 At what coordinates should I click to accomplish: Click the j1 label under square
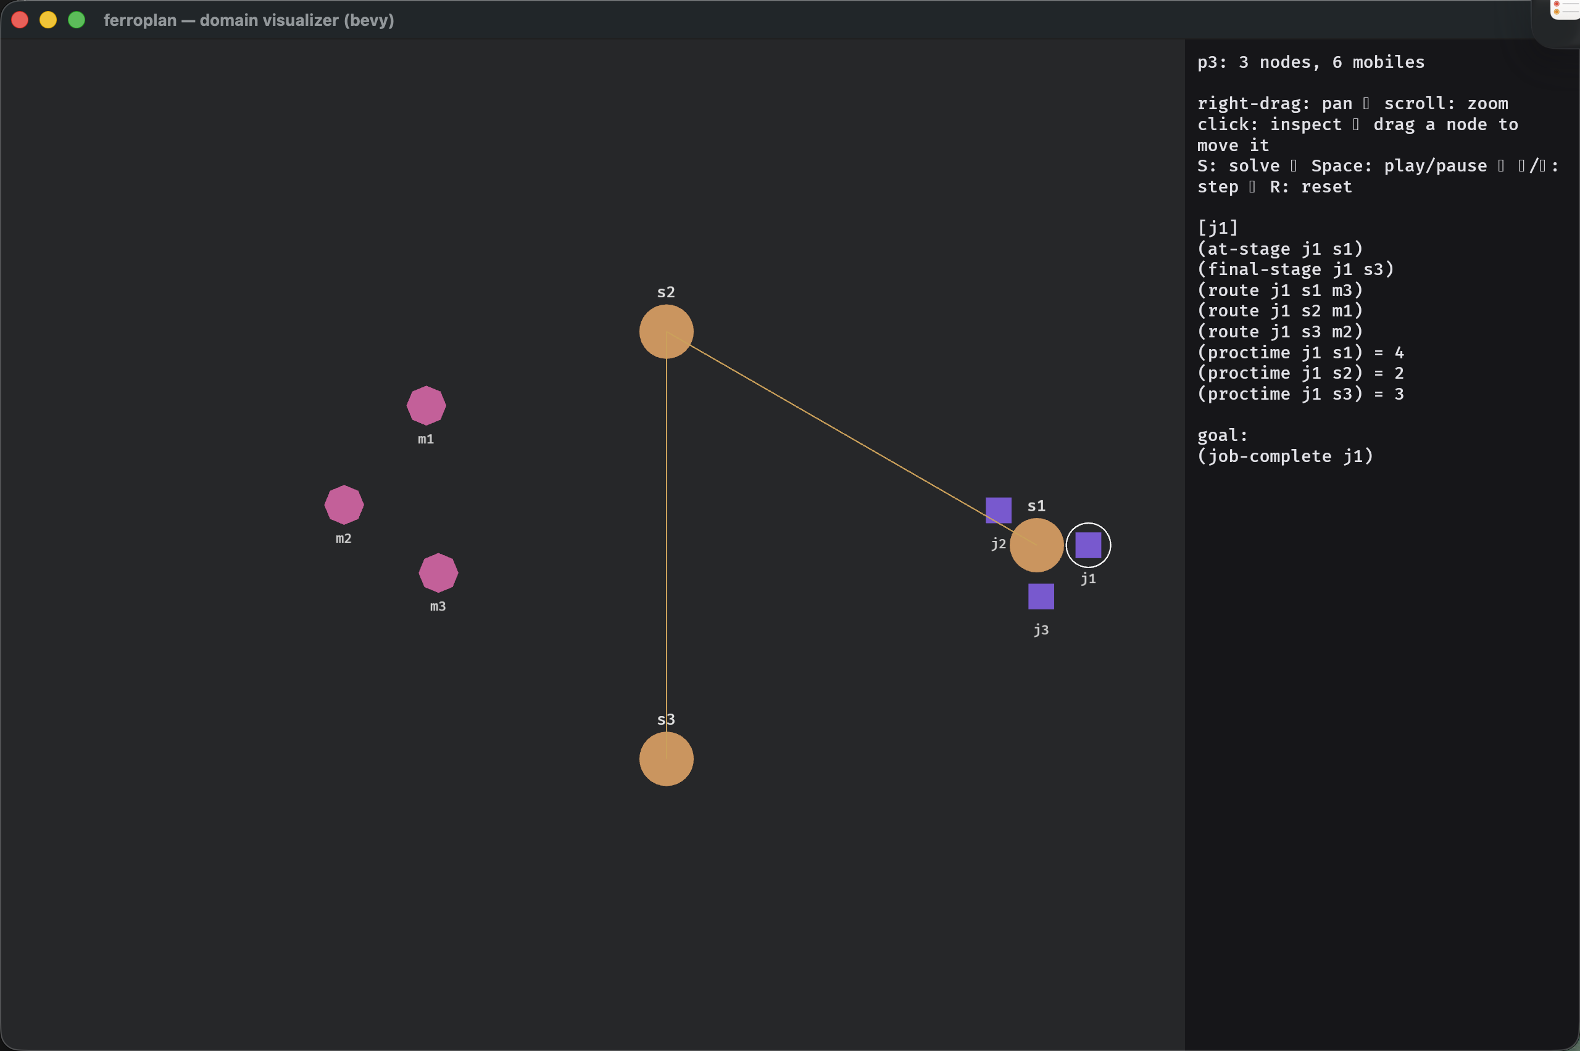tap(1087, 579)
